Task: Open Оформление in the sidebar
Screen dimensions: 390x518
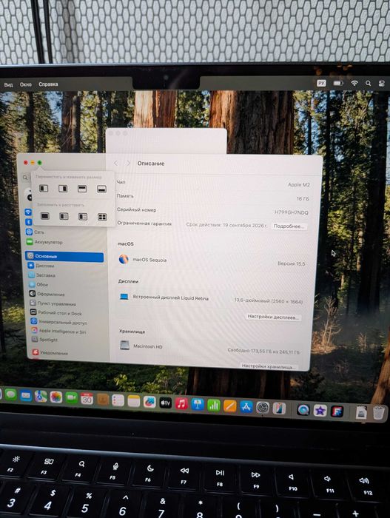Action: [x=66, y=294]
